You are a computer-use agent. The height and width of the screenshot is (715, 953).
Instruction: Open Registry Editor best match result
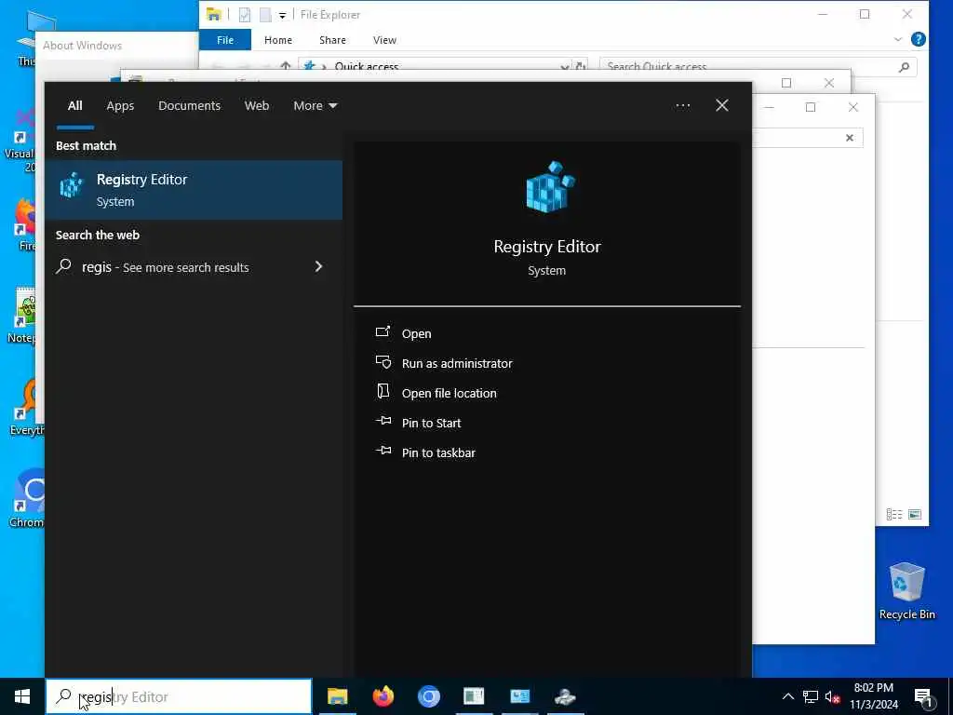(x=194, y=190)
